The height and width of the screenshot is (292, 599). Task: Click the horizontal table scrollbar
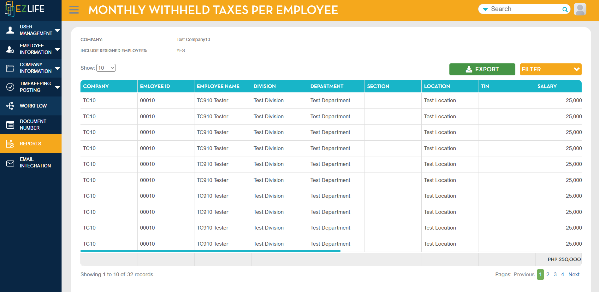click(x=210, y=251)
